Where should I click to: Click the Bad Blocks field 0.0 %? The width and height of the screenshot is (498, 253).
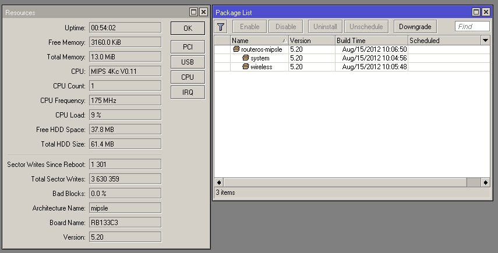pyautogui.click(x=125, y=194)
